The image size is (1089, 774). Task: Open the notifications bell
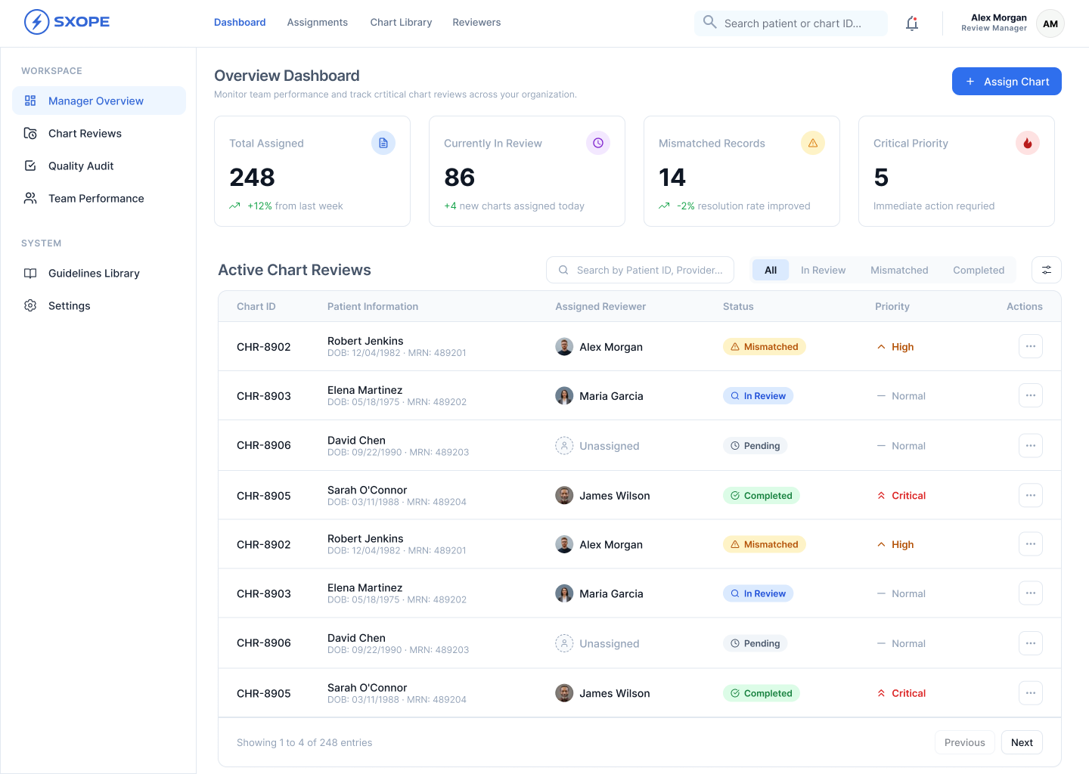point(912,23)
